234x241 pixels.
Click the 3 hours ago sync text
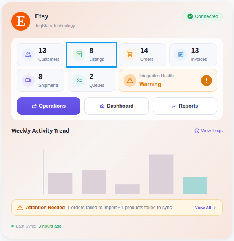tap(50, 226)
